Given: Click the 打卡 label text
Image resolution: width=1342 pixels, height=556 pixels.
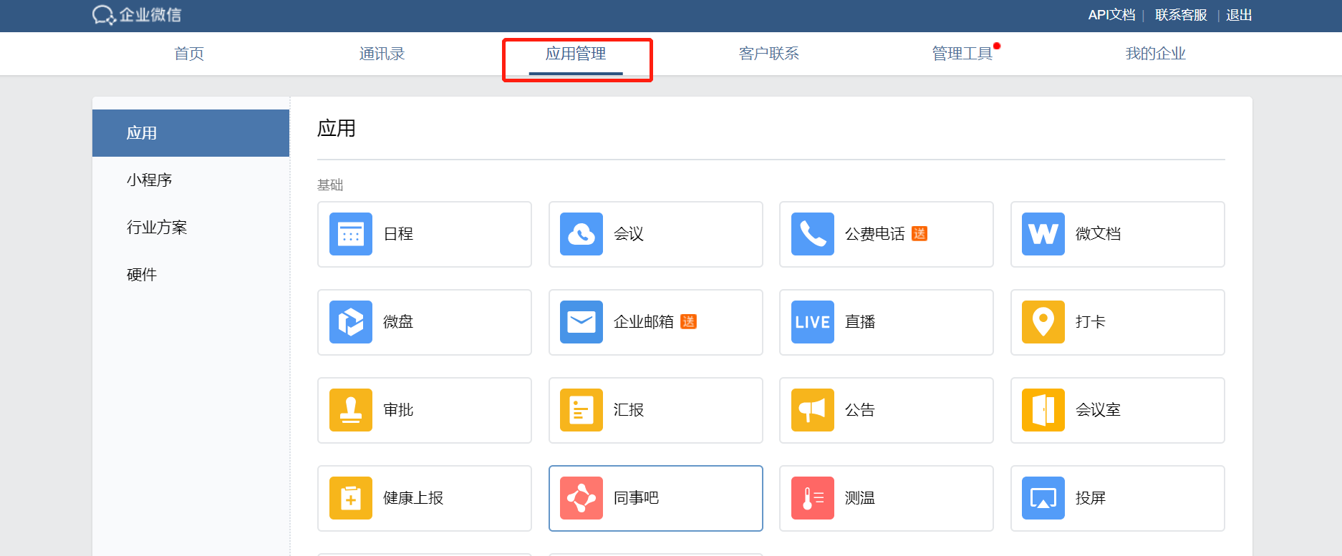Looking at the screenshot, I should (x=1091, y=322).
